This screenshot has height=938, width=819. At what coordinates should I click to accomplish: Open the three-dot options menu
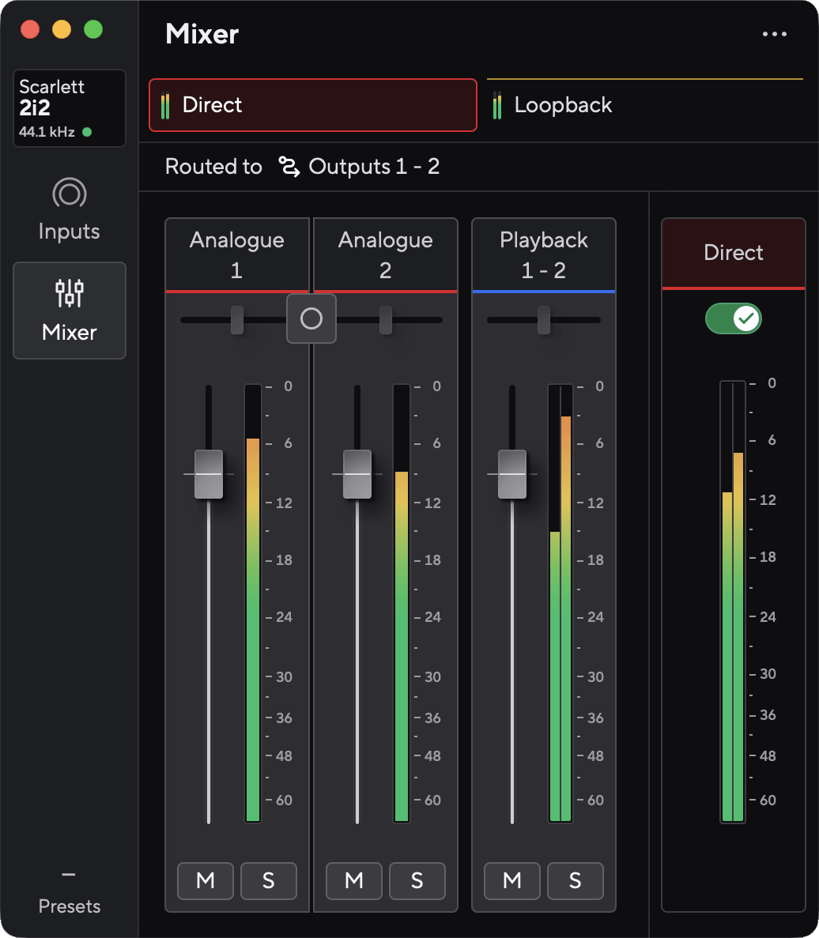[774, 34]
